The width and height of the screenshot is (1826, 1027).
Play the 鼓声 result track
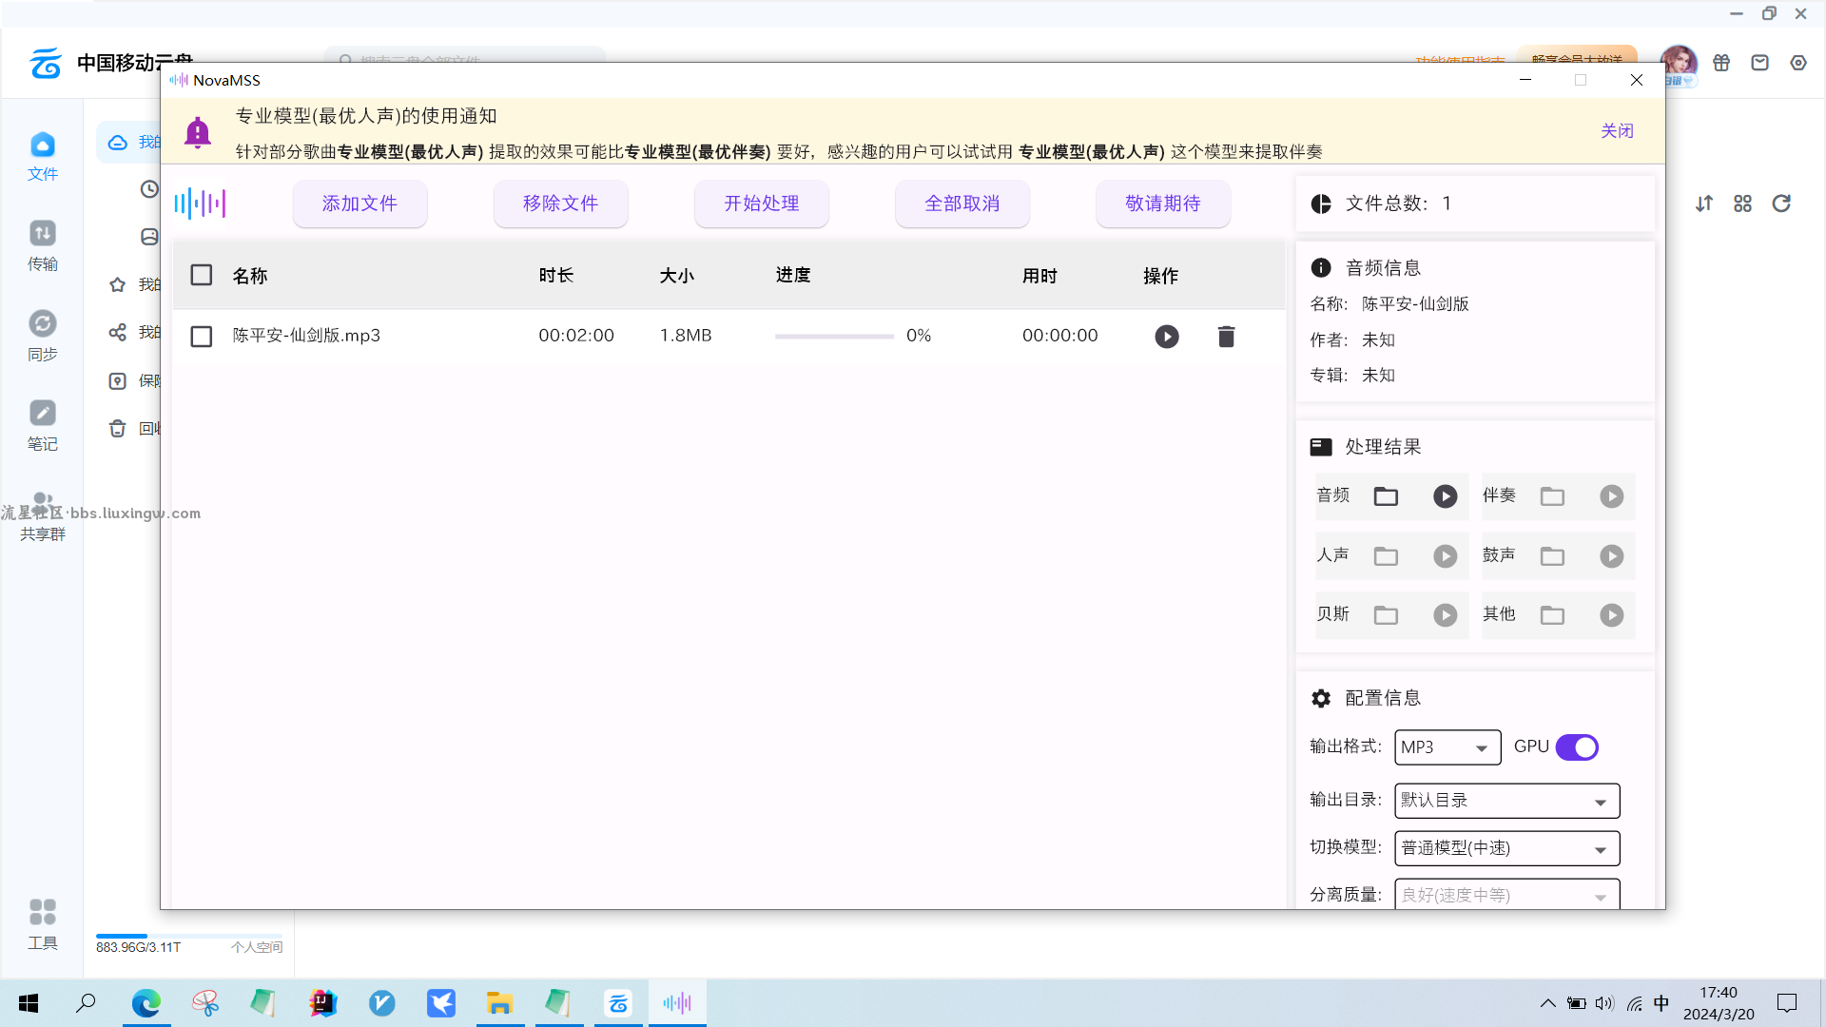click(x=1611, y=556)
